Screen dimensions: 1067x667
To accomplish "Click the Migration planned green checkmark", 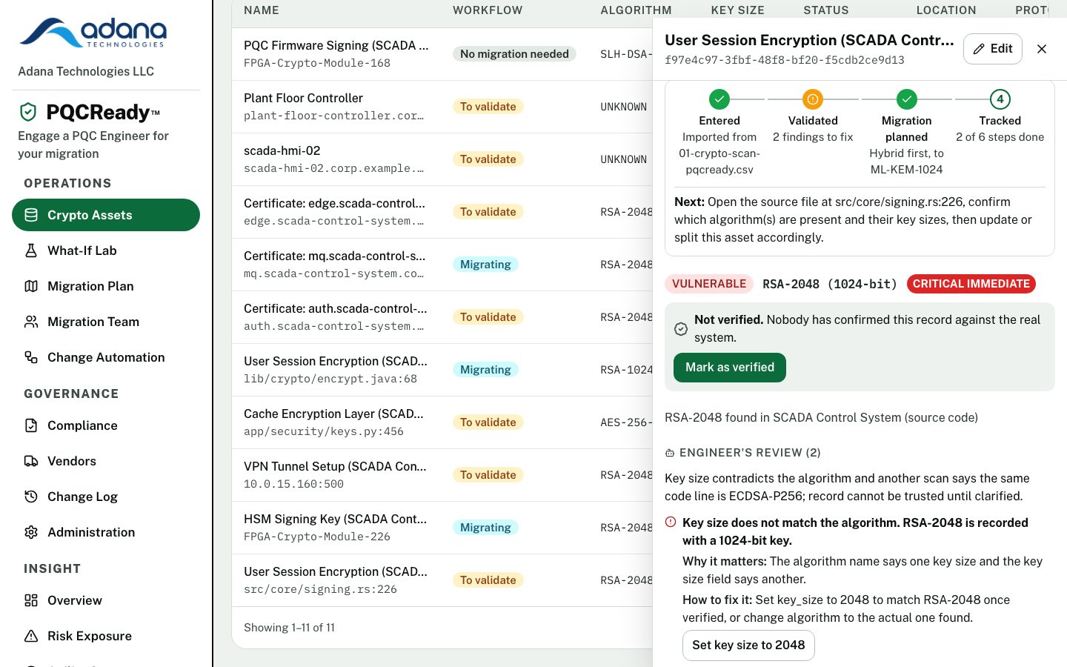I will tap(907, 99).
